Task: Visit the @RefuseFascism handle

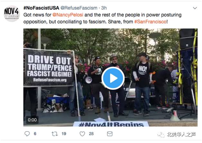Action: tap(79, 8)
